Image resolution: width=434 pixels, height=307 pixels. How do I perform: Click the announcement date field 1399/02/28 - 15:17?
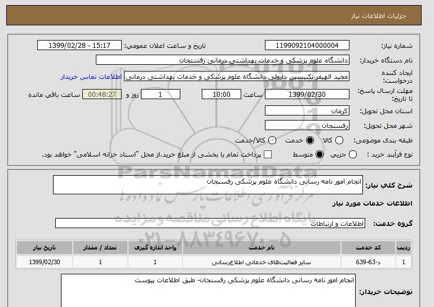tap(79, 46)
